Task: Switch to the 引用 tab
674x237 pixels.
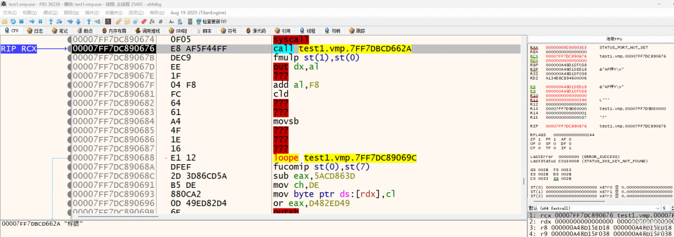Action: tap(282, 31)
